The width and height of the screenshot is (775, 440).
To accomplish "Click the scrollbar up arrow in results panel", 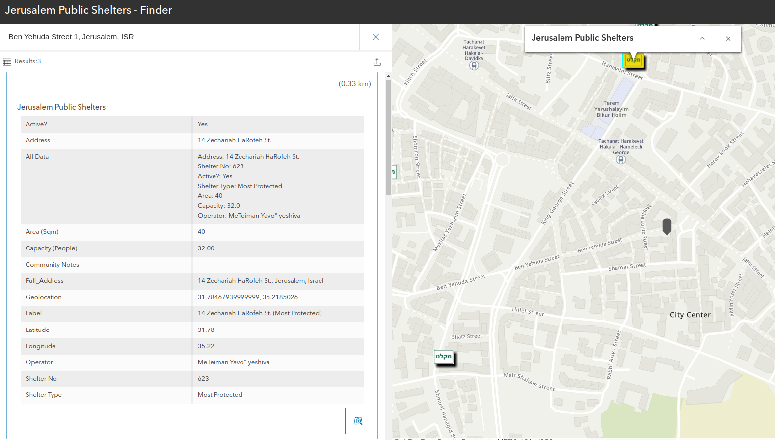I will point(388,76).
